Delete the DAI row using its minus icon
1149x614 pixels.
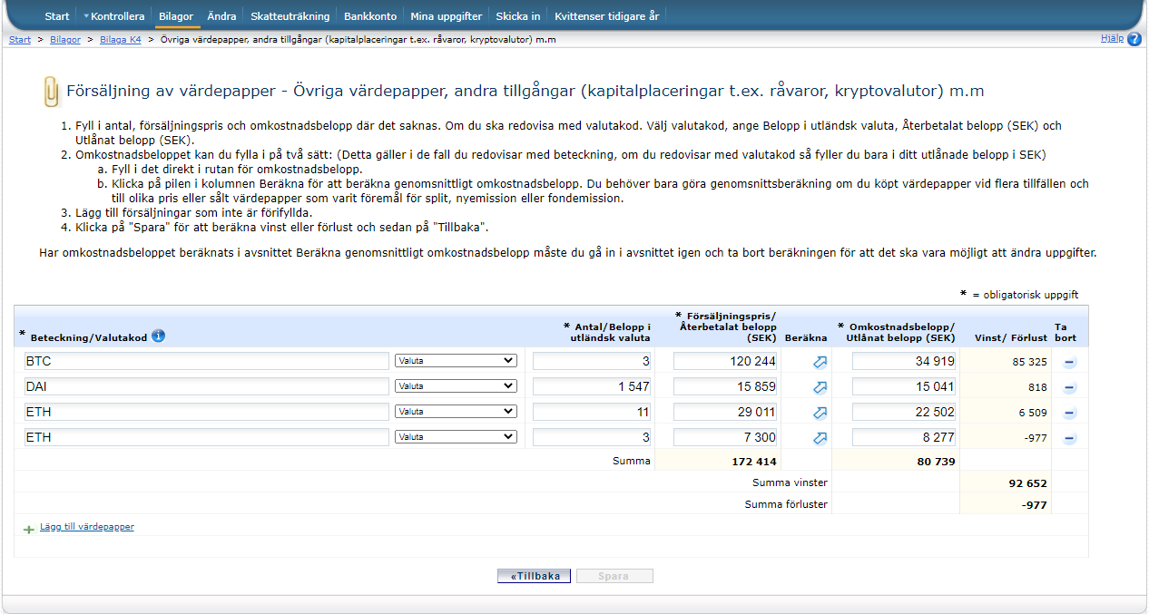point(1069,387)
